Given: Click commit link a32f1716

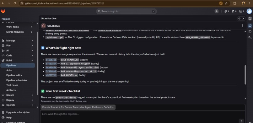Looking at the screenshot, I should point(51,75).
